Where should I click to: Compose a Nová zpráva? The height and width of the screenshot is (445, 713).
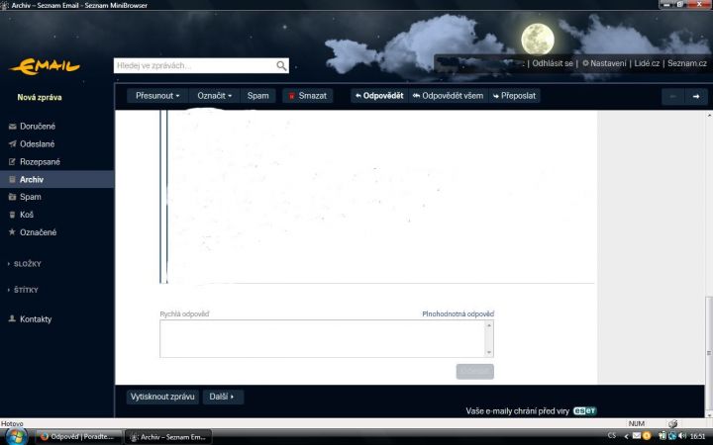[40, 97]
